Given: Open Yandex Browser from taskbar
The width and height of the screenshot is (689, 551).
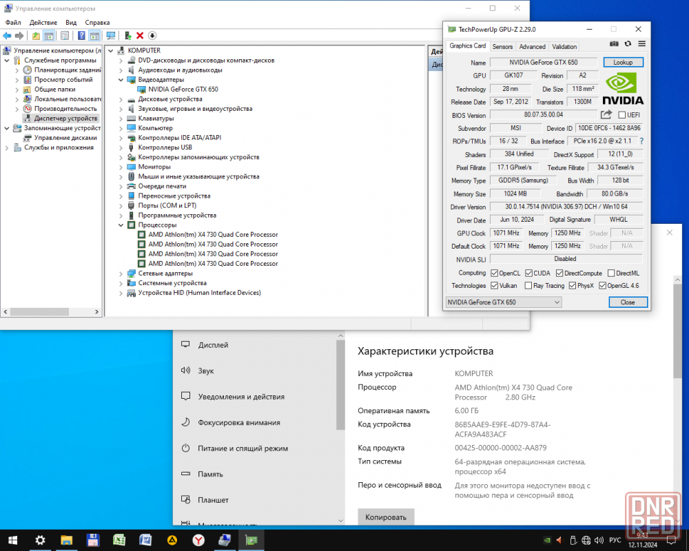Looking at the screenshot, I should [198, 540].
